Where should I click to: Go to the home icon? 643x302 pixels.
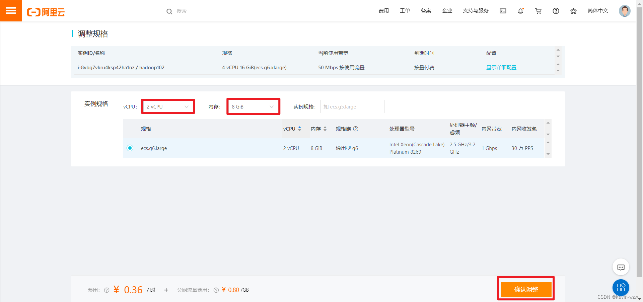click(x=573, y=11)
